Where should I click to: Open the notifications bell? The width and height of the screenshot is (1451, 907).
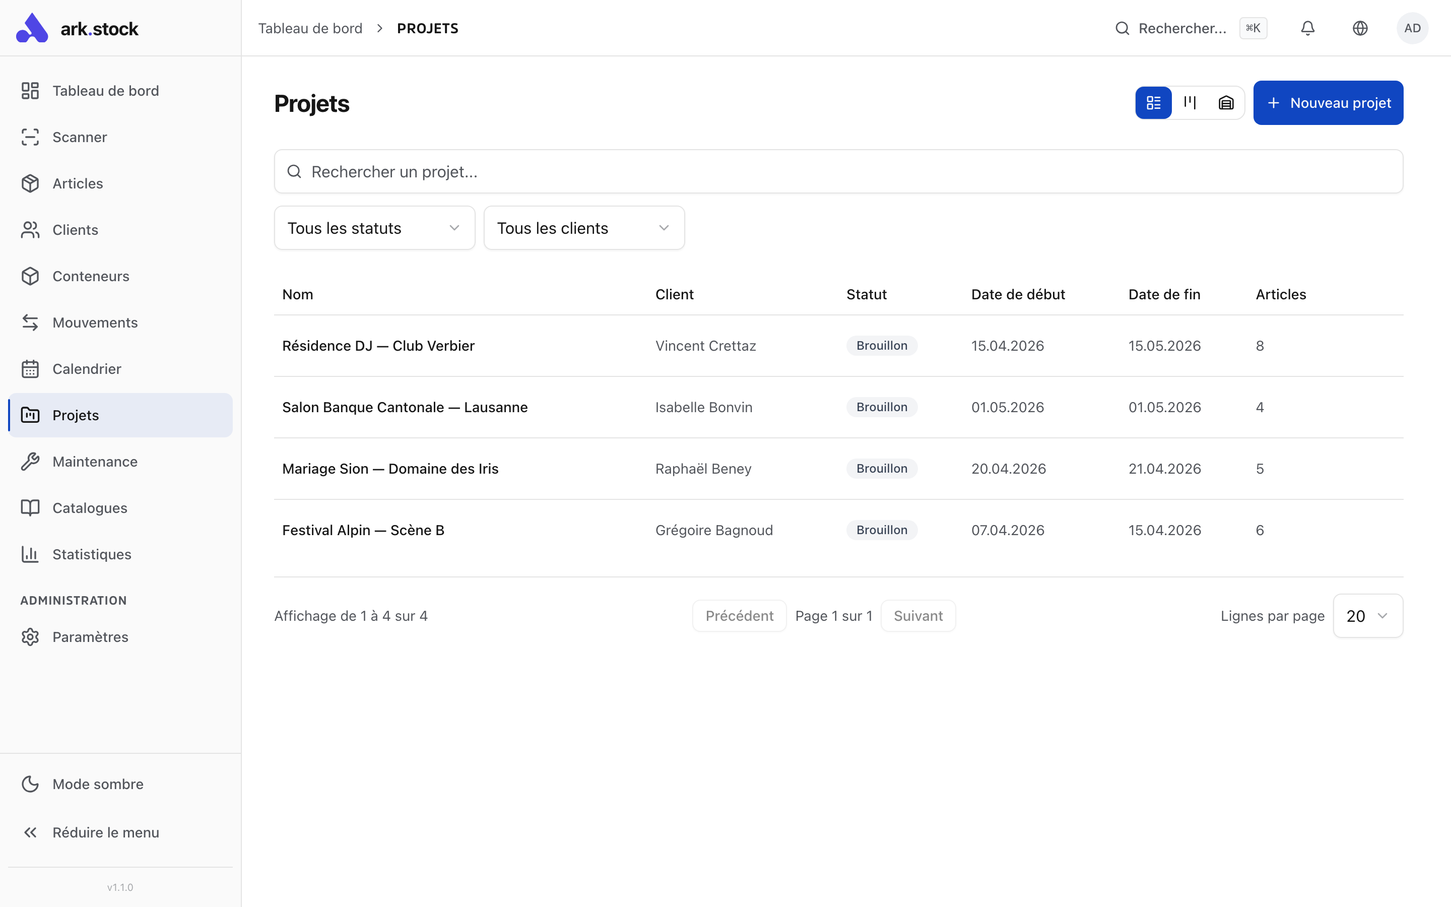pos(1307,28)
